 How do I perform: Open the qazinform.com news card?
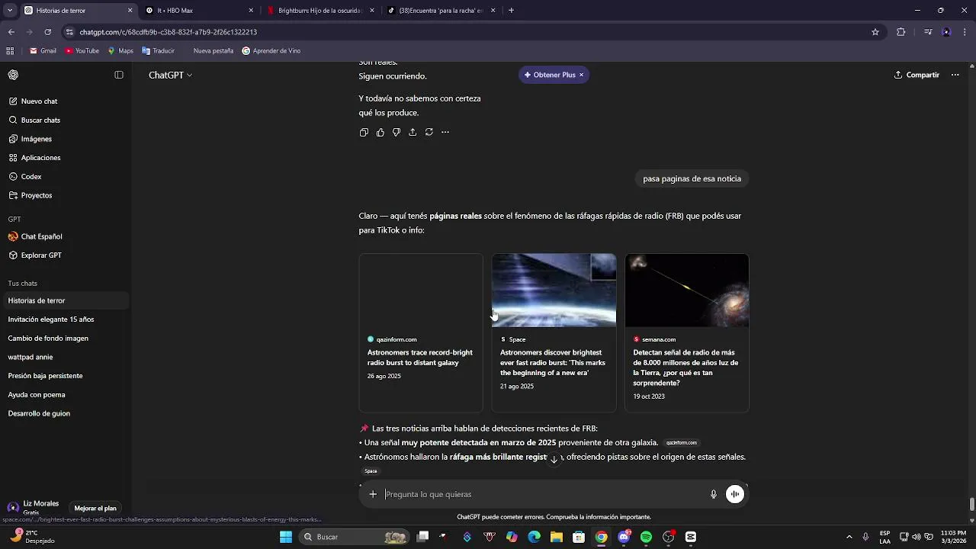[421, 333]
